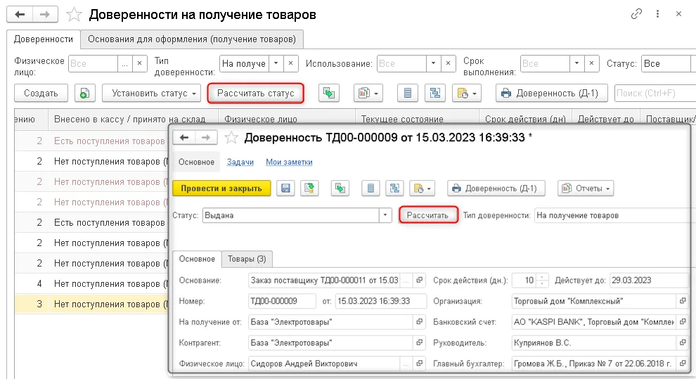This screenshot has width=696, height=379.
Task: Open document toolbar folder-with-clock dropdown
Action: (422, 188)
